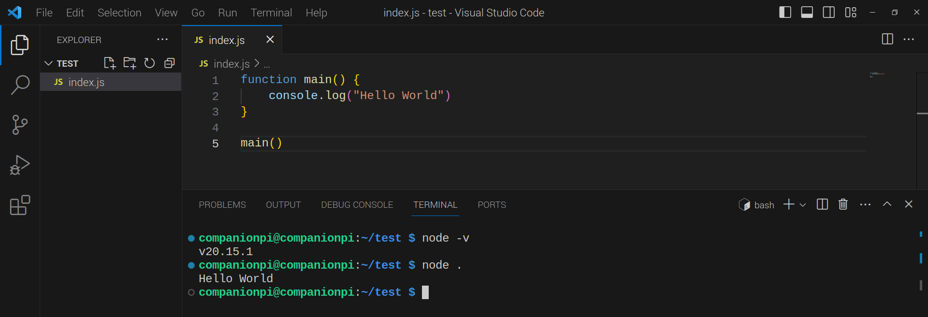Open the Search view
This screenshot has height=317, width=928.
point(20,85)
